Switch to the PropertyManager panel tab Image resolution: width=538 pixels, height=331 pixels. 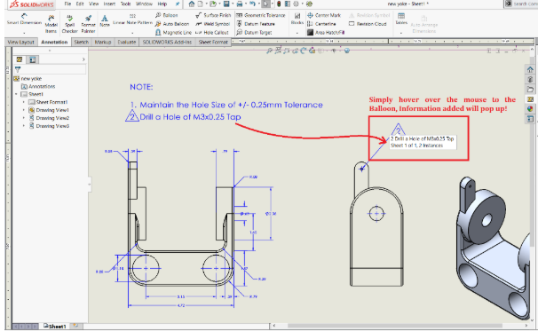32,59
